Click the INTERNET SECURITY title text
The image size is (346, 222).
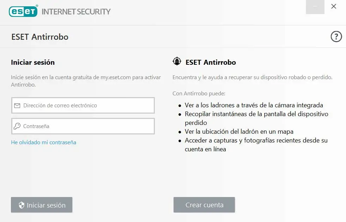coord(76,12)
